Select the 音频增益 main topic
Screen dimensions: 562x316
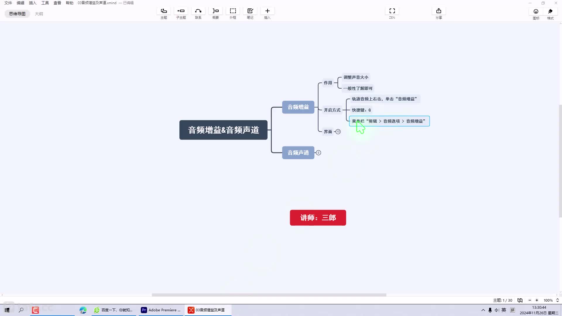pyautogui.click(x=298, y=107)
